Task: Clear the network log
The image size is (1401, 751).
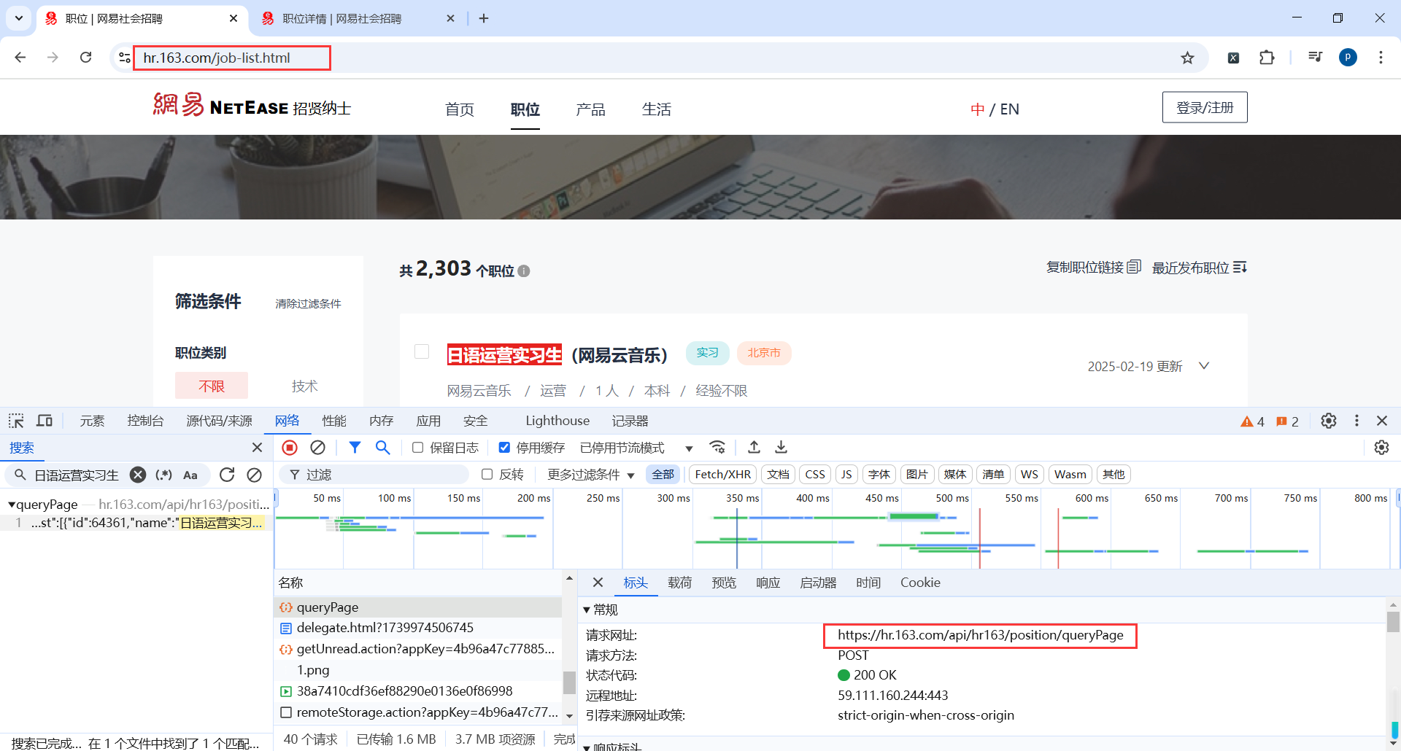Action: 317,448
